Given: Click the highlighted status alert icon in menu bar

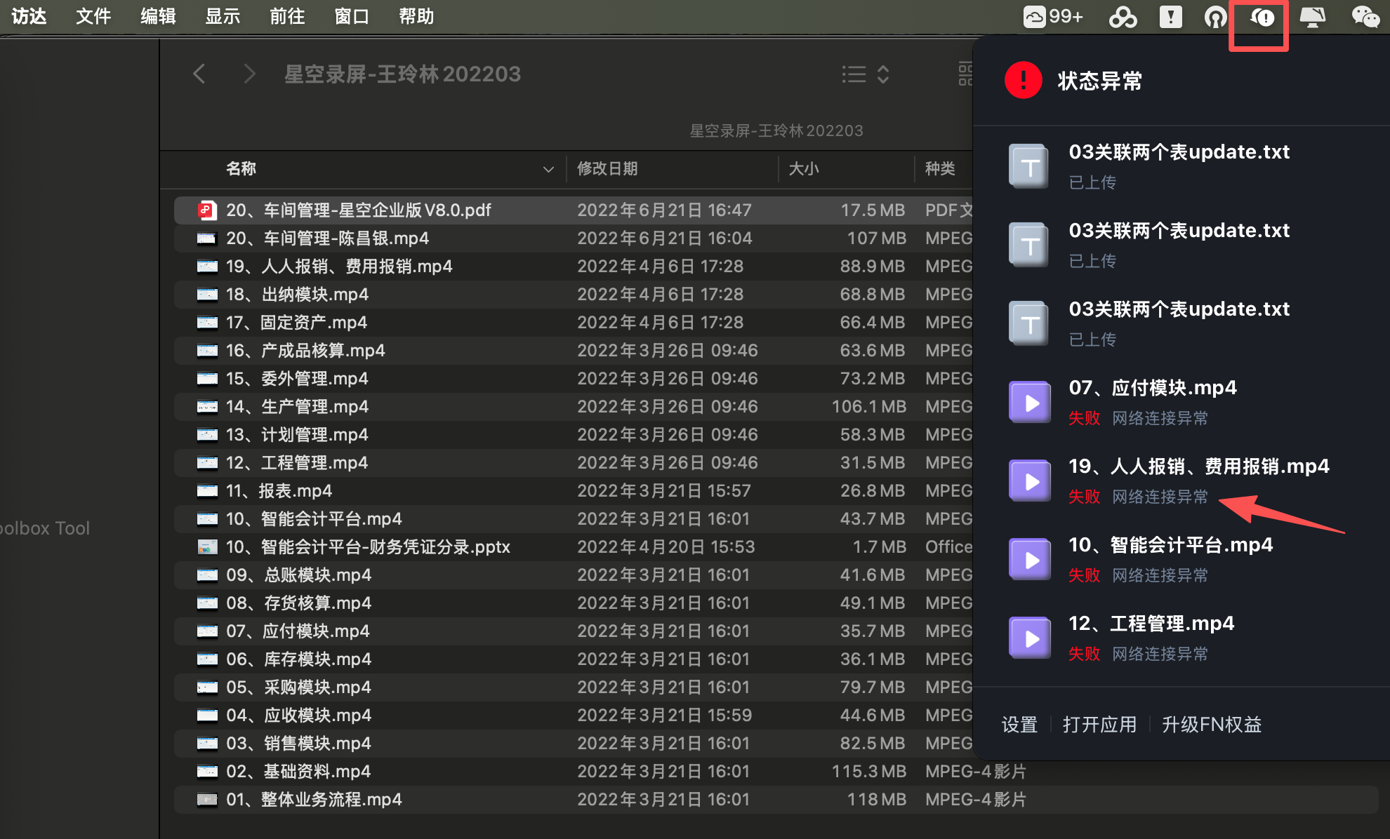Looking at the screenshot, I should [x=1259, y=18].
